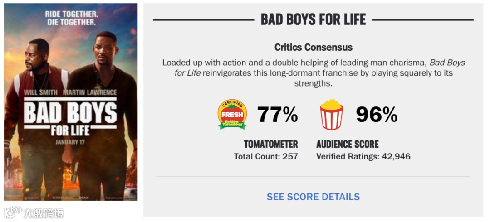
Task: Click the TOMATOMETER label
Action: point(270,144)
